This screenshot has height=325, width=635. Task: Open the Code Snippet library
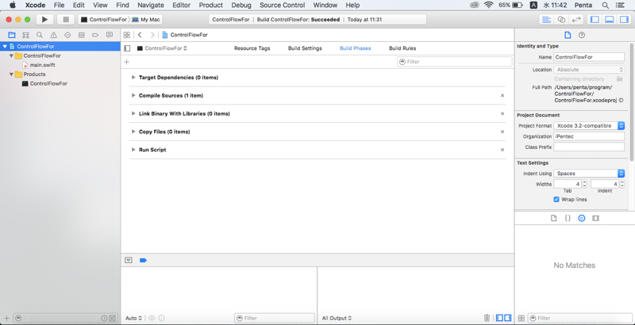pyautogui.click(x=568, y=218)
